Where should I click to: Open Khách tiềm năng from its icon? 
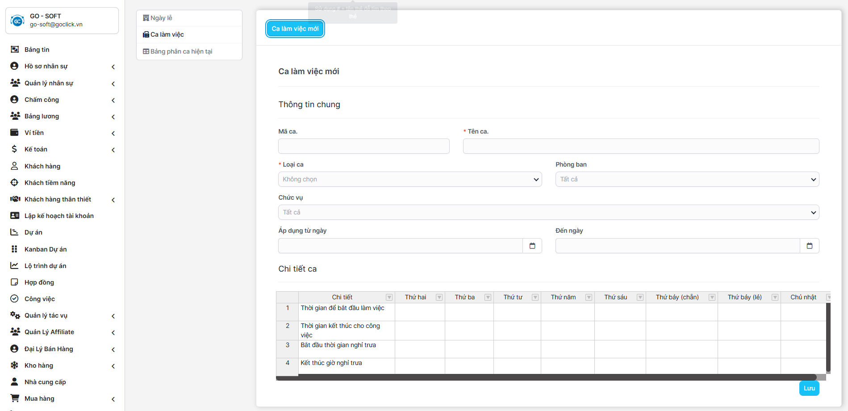point(15,183)
